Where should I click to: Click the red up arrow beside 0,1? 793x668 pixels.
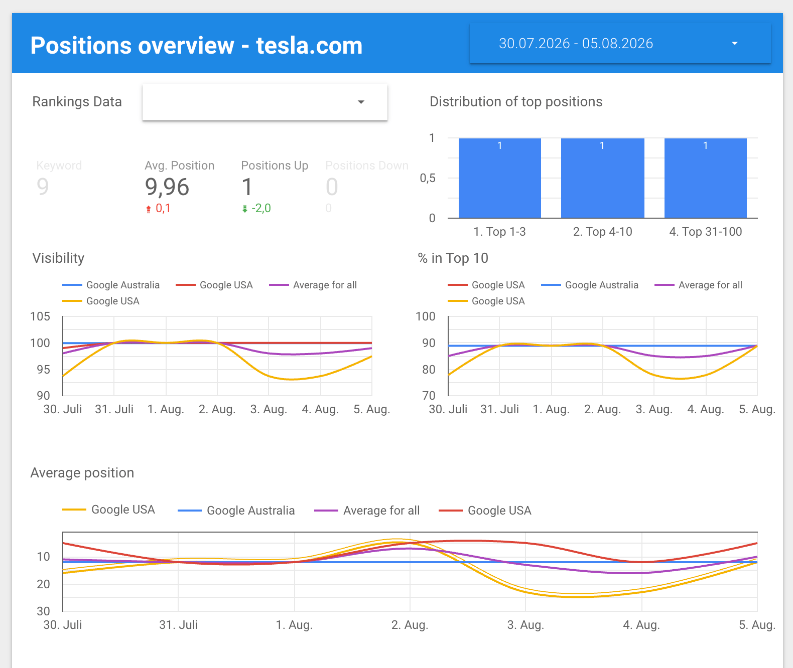[149, 209]
